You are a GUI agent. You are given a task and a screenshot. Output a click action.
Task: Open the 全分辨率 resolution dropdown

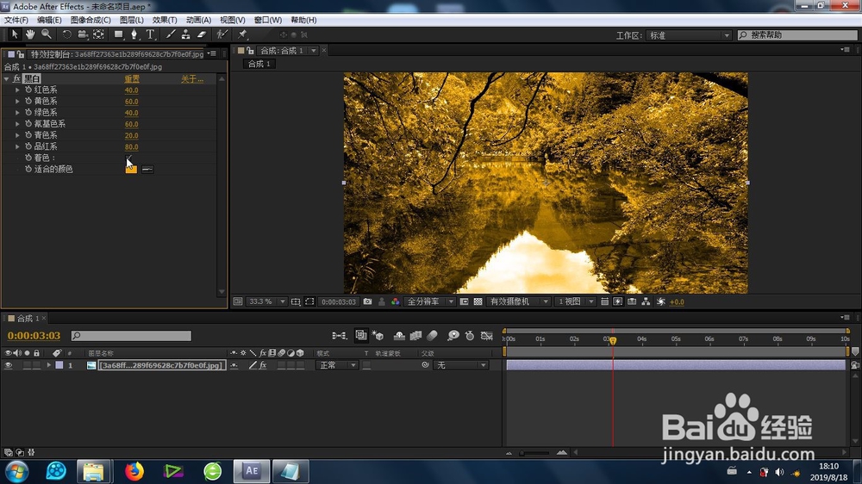(430, 301)
